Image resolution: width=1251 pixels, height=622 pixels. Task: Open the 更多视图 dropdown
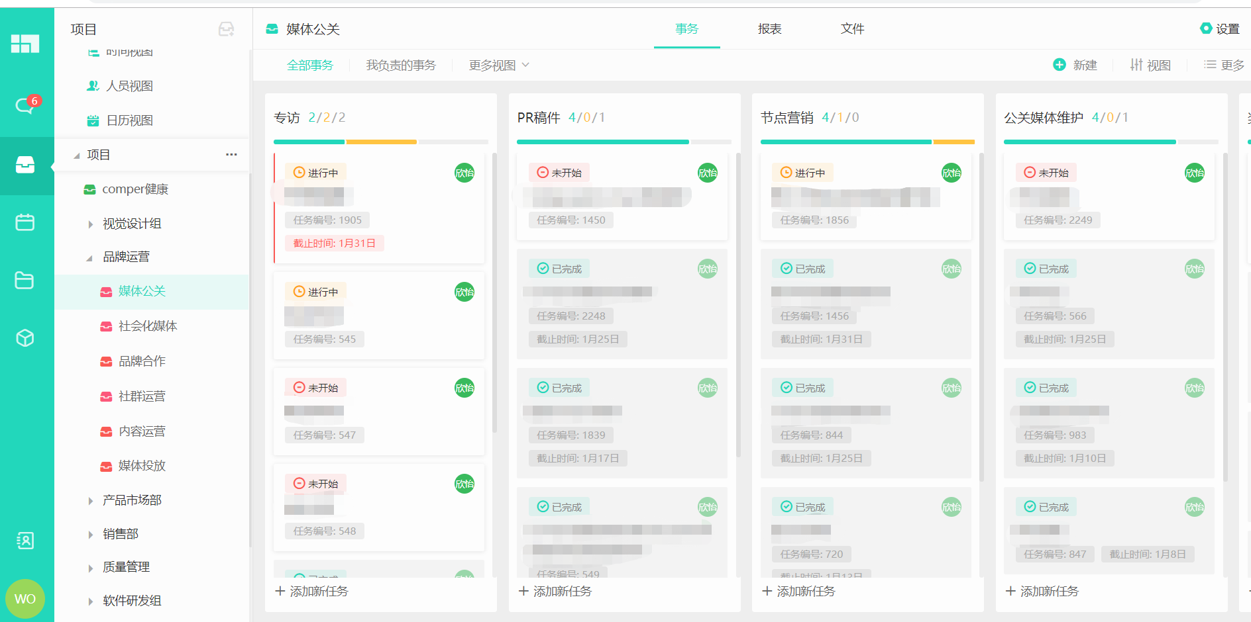coord(499,65)
